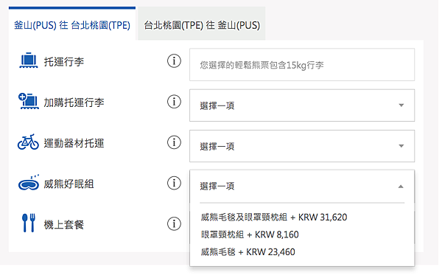Click the bicycle sports equipment icon
The width and height of the screenshot is (442, 278).
pos(28,142)
